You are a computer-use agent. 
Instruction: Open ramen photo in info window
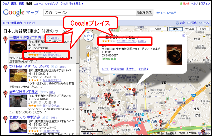tap(174, 55)
